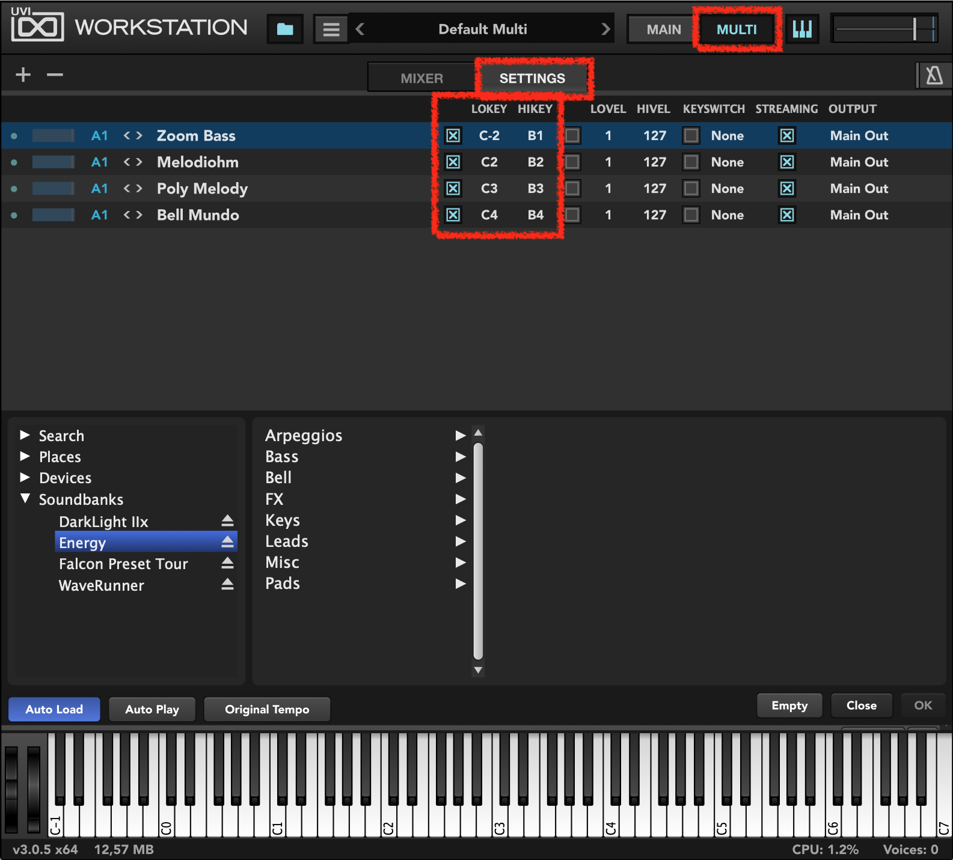Eject WaveRunner soundbank
This screenshot has height=860, width=953.
(x=227, y=584)
